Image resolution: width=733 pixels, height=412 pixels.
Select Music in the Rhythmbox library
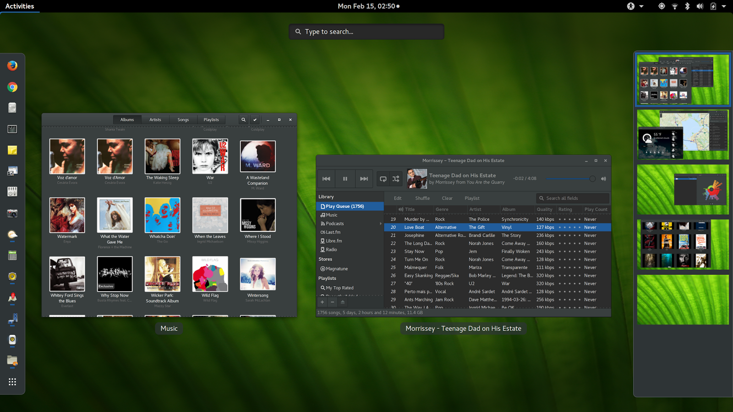[x=329, y=215]
